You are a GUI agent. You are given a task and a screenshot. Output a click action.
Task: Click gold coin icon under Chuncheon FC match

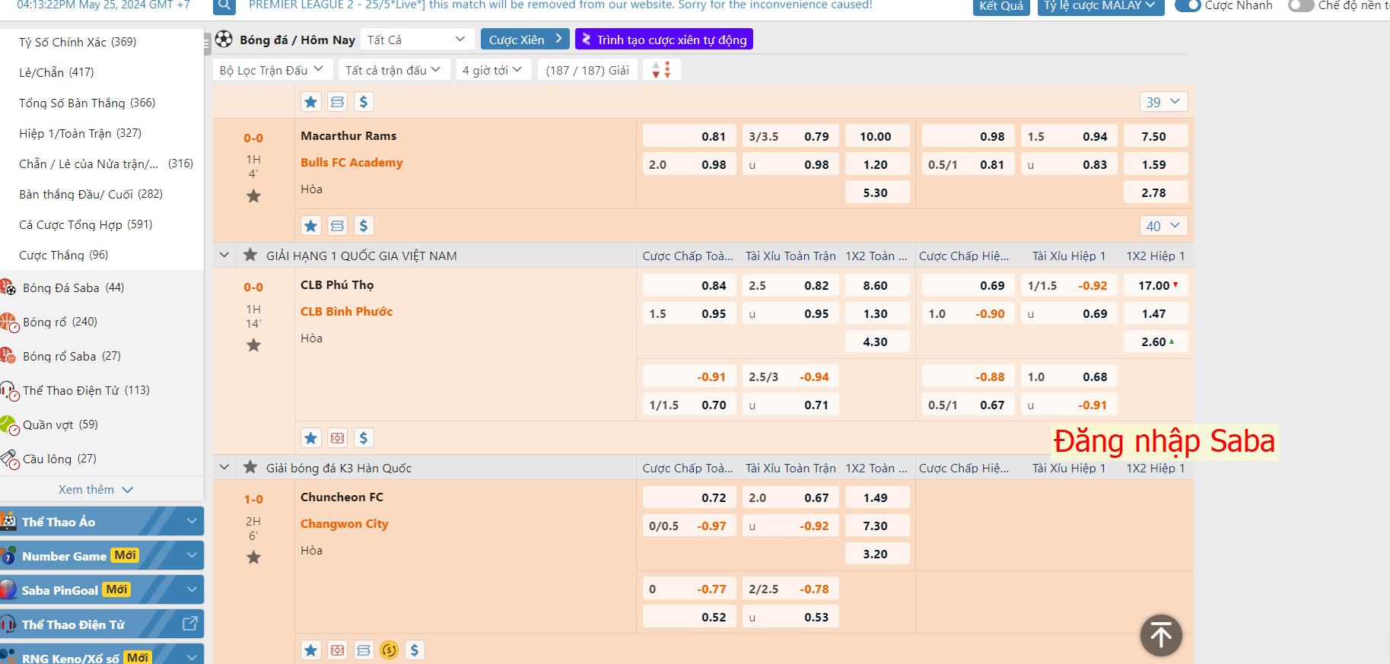click(389, 650)
